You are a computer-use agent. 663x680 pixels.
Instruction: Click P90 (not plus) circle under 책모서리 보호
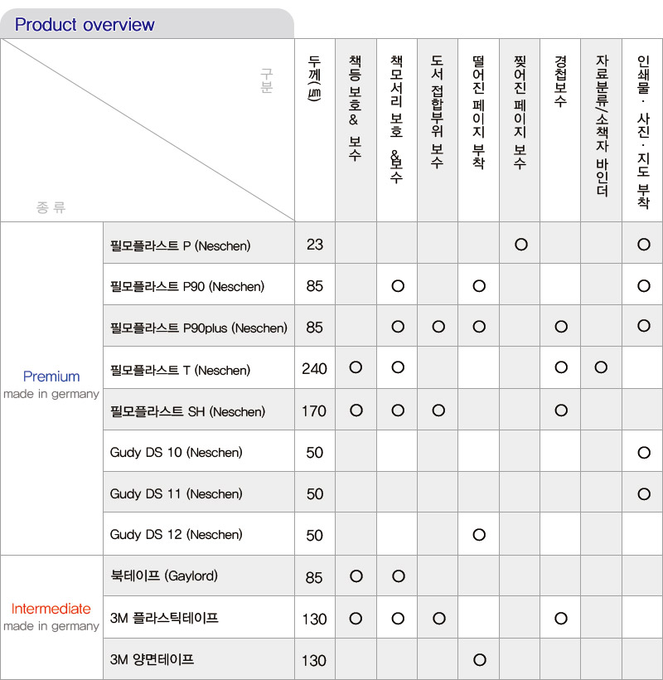[x=398, y=286]
